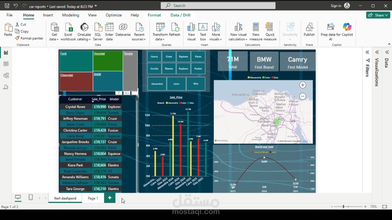Connect to SQL Server
The height and width of the screenshot is (220, 392).
[98, 32]
